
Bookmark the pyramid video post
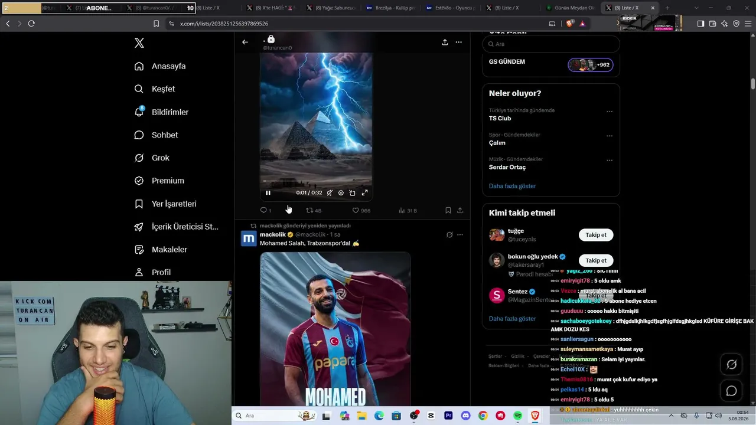click(x=448, y=210)
